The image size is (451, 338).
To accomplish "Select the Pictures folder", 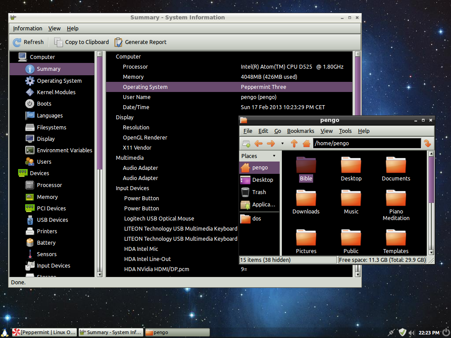I will tap(306, 242).
